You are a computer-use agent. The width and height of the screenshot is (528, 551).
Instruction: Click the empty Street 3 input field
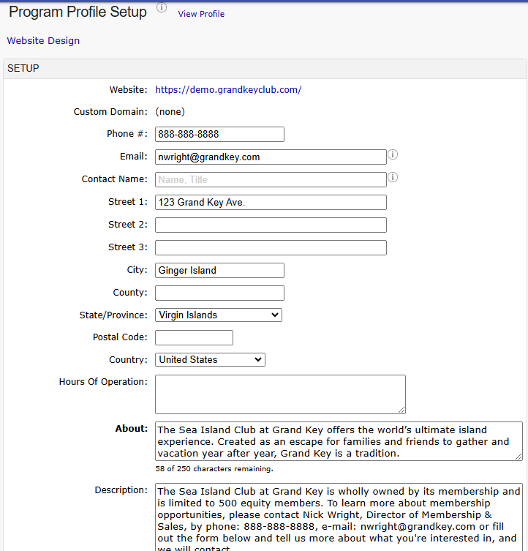[x=271, y=248]
